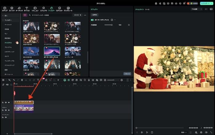The height and width of the screenshot is (135, 215).
Task: Click the trash delete icon in timeline toolbar
Action: point(22,80)
